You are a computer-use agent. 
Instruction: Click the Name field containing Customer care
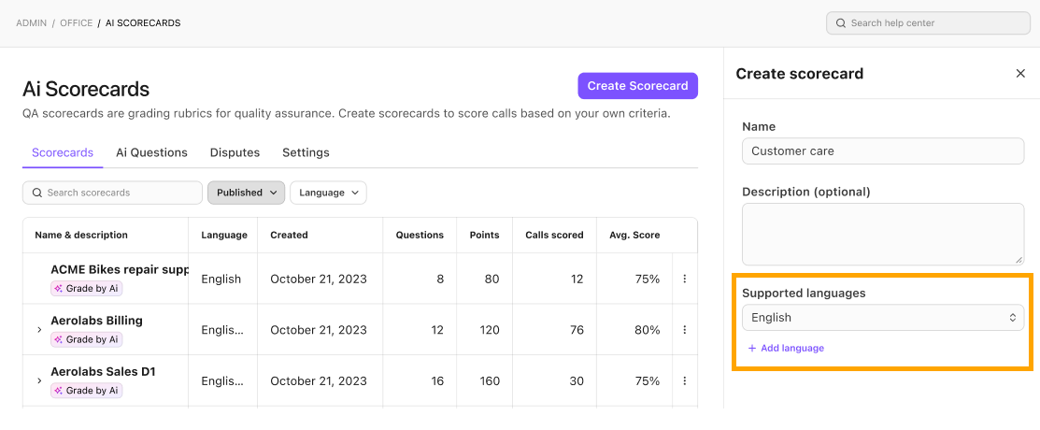(883, 151)
